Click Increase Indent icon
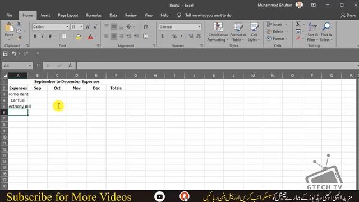 [136, 36]
